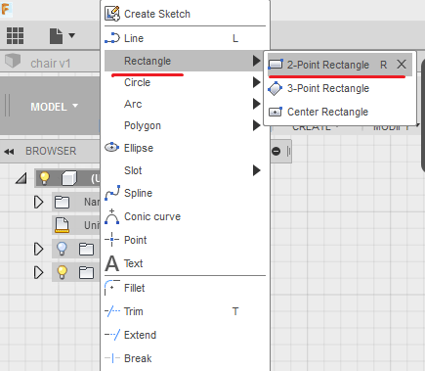This screenshot has height=371, width=425.
Task: Choose the Ellipse tool icon
Action: 111,148
